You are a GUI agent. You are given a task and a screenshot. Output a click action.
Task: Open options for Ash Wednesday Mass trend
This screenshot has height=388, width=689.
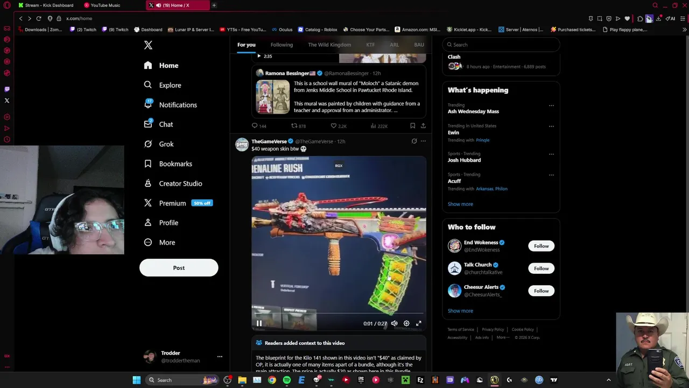pyautogui.click(x=551, y=105)
